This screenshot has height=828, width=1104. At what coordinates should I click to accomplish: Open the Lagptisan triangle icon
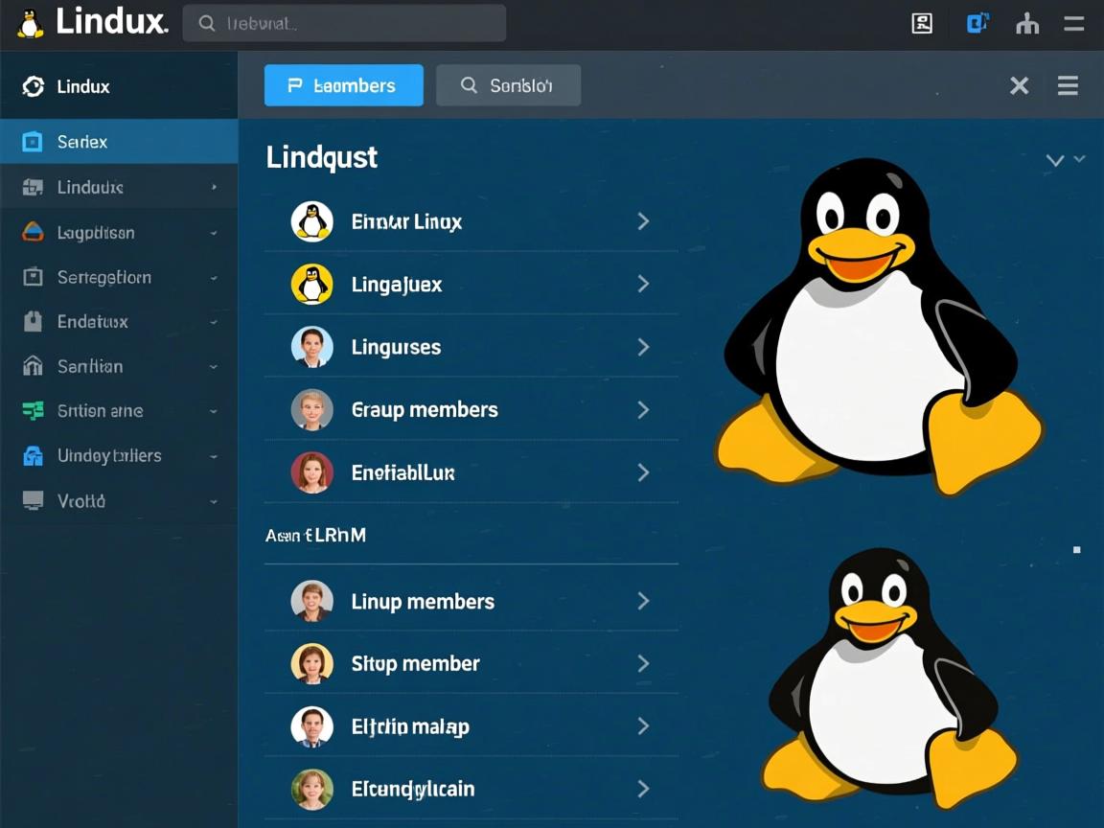(31, 231)
